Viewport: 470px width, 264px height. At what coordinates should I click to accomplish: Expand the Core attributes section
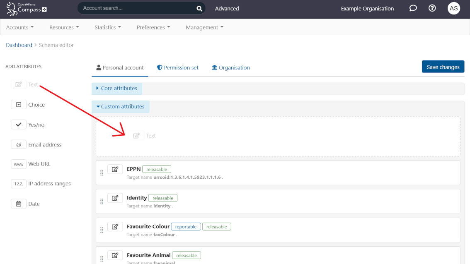[x=117, y=89]
